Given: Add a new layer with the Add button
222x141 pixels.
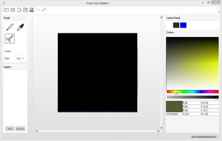Looking at the screenshot, I should 10,129.
